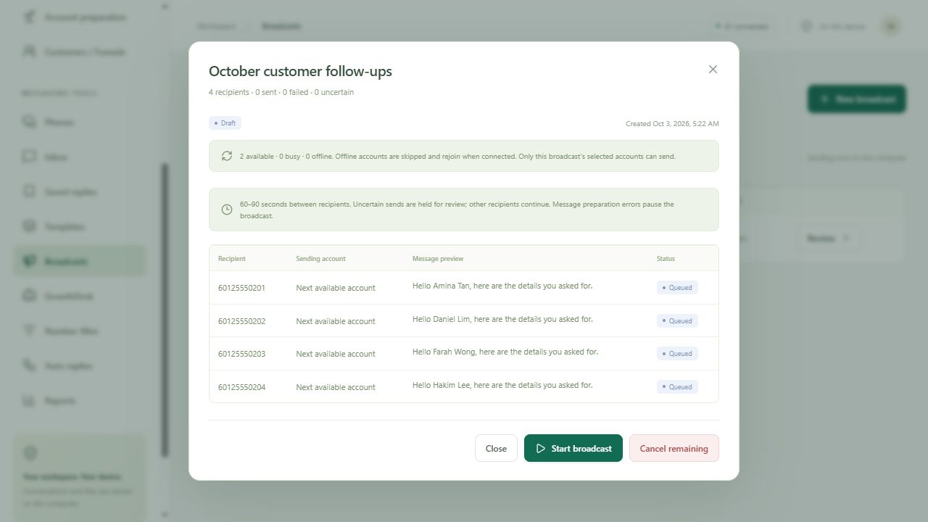Screen dimensions: 928x522
Task: Open Account preparation in the sidebar
Action: click(x=80, y=17)
